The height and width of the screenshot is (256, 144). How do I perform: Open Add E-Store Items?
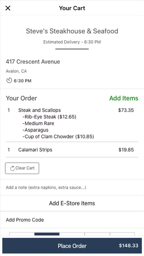pyautogui.click(x=72, y=203)
